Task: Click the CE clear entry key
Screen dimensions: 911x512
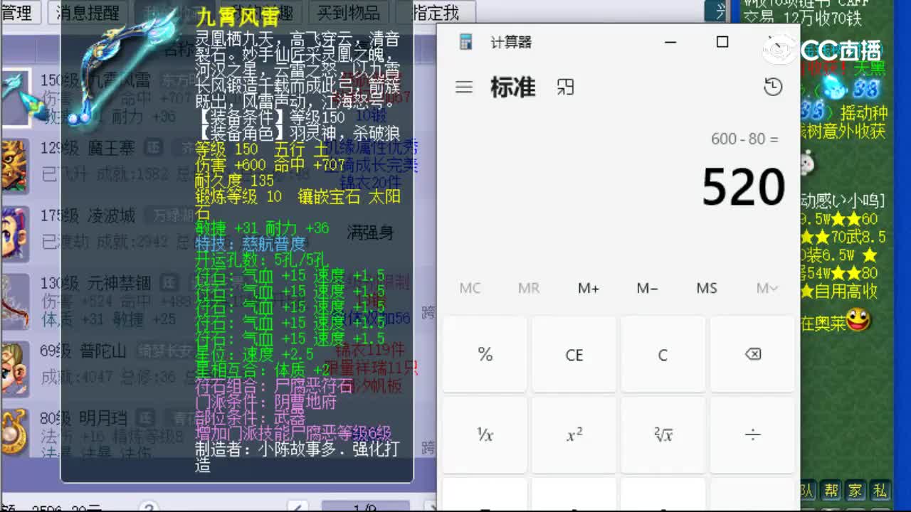Action: pyautogui.click(x=574, y=354)
